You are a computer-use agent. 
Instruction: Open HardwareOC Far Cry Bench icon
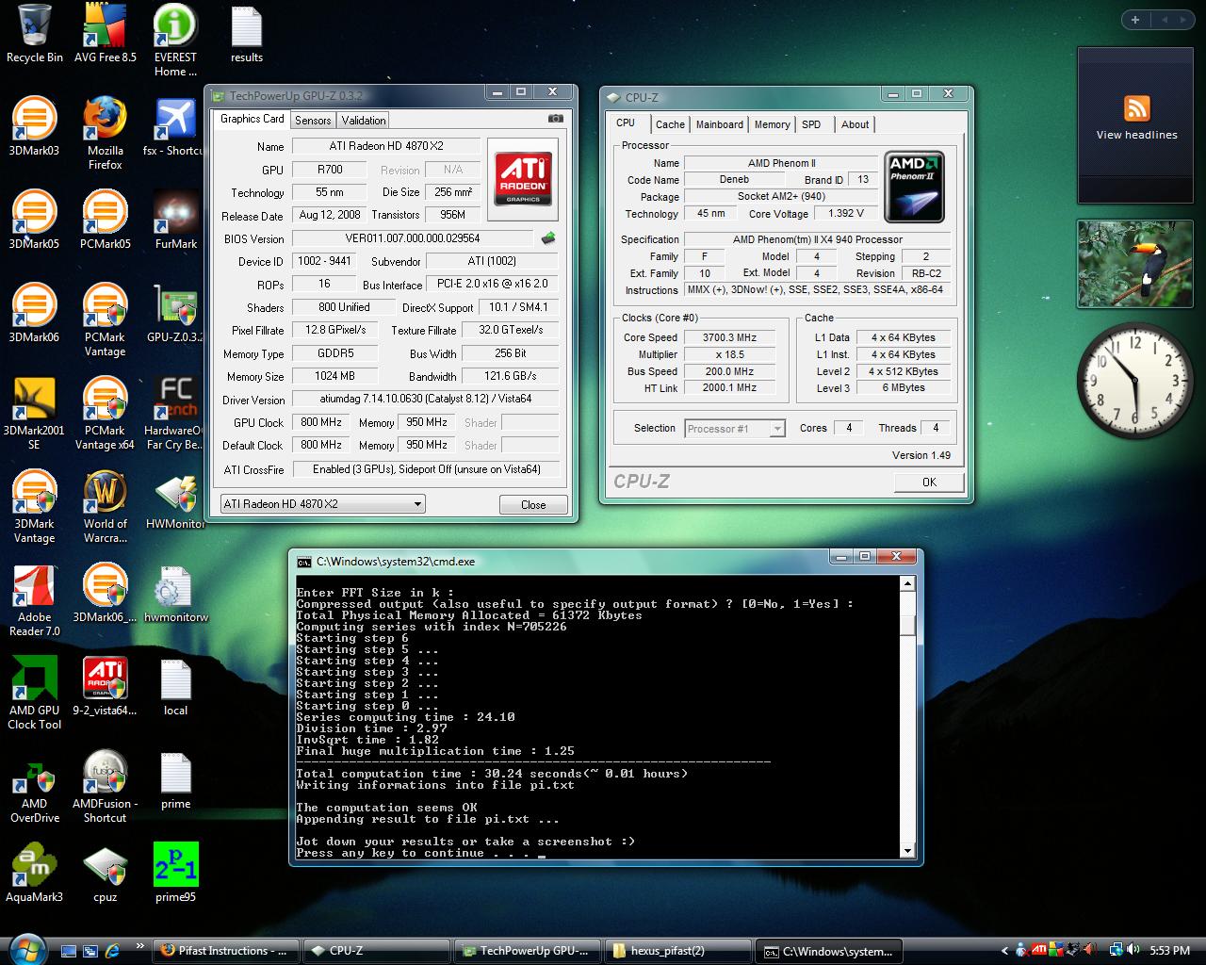coord(175,414)
